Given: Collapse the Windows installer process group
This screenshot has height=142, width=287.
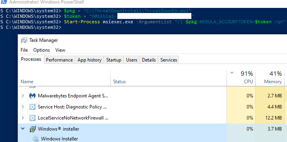Looking at the screenshot, I should coord(23,129).
